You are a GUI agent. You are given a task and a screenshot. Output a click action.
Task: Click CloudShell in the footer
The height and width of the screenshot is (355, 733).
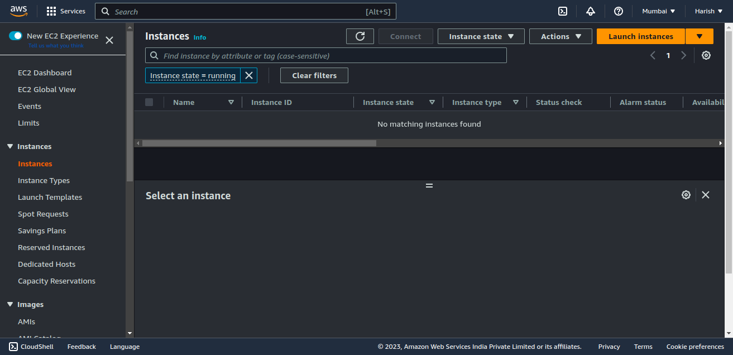tap(31, 347)
